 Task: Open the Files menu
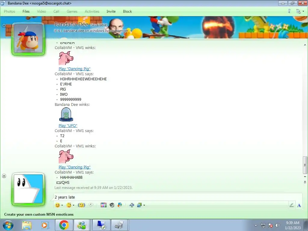pos(26,11)
